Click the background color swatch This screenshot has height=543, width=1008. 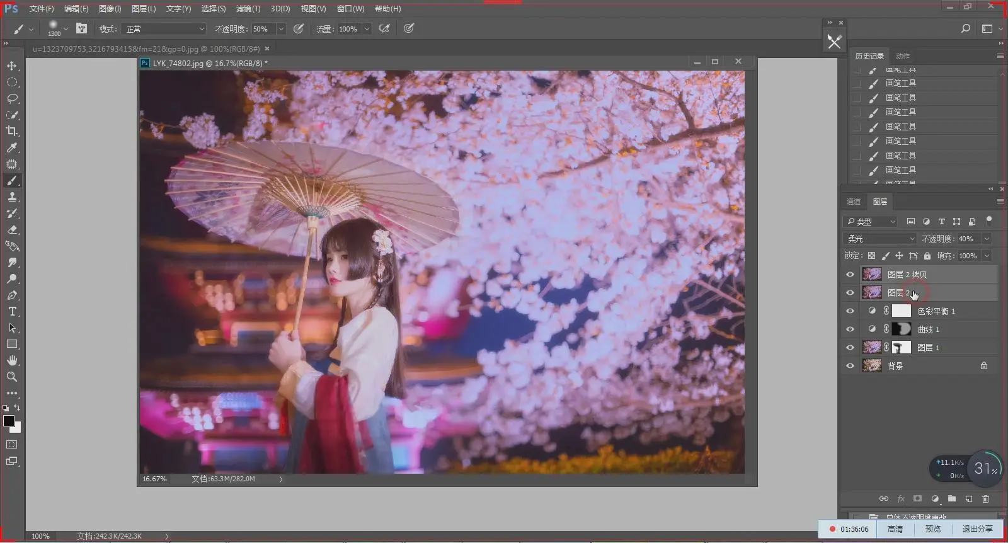click(x=16, y=428)
